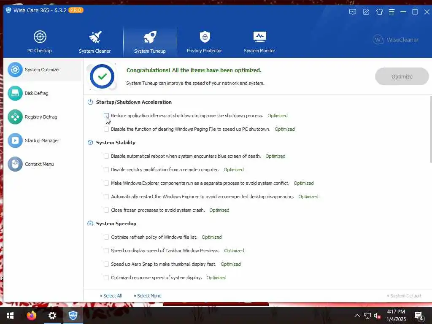
Task: Check 'Close frozen processes' option
Action: pos(106,210)
